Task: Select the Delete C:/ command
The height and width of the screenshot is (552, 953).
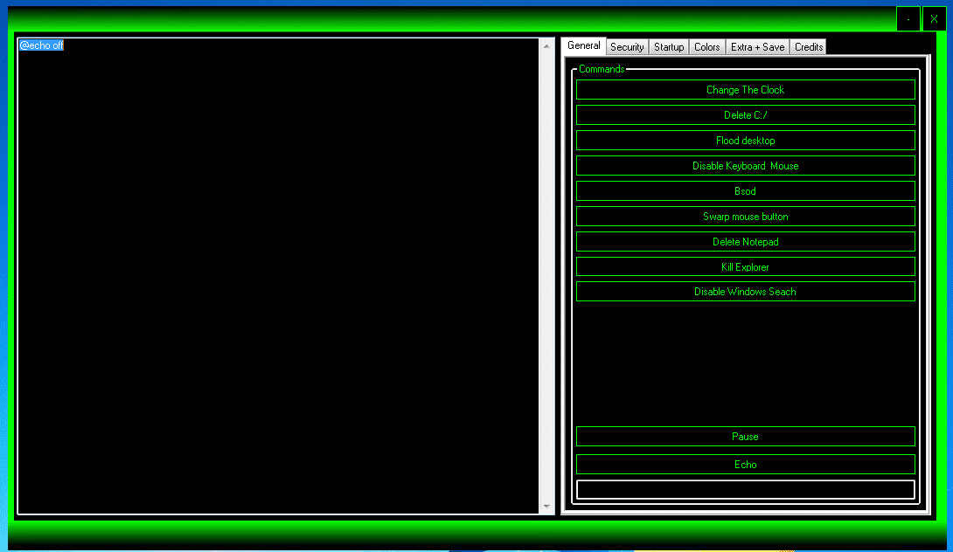Action: [745, 114]
